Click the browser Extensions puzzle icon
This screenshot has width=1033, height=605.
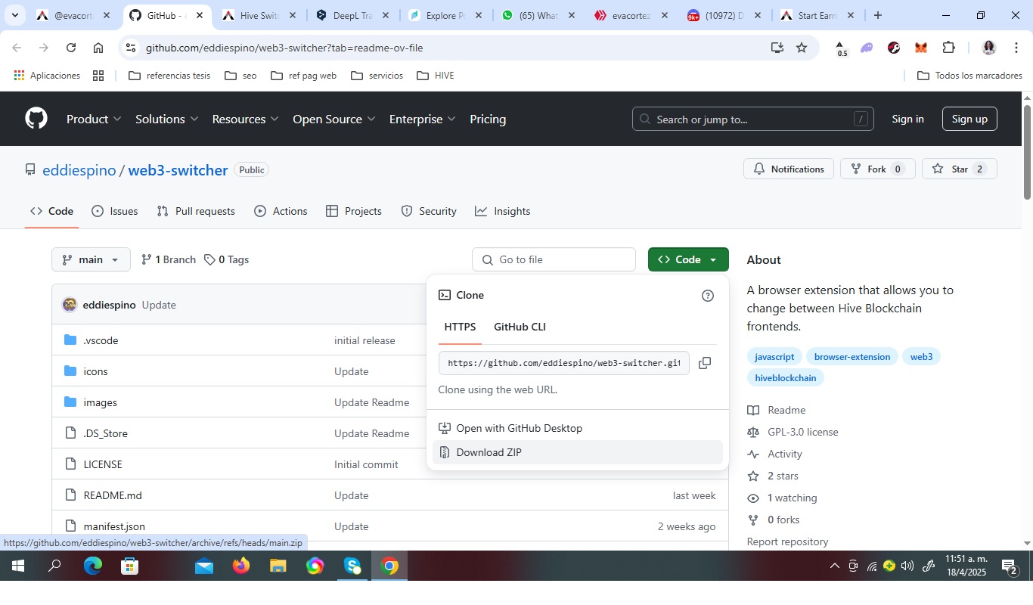pos(948,48)
